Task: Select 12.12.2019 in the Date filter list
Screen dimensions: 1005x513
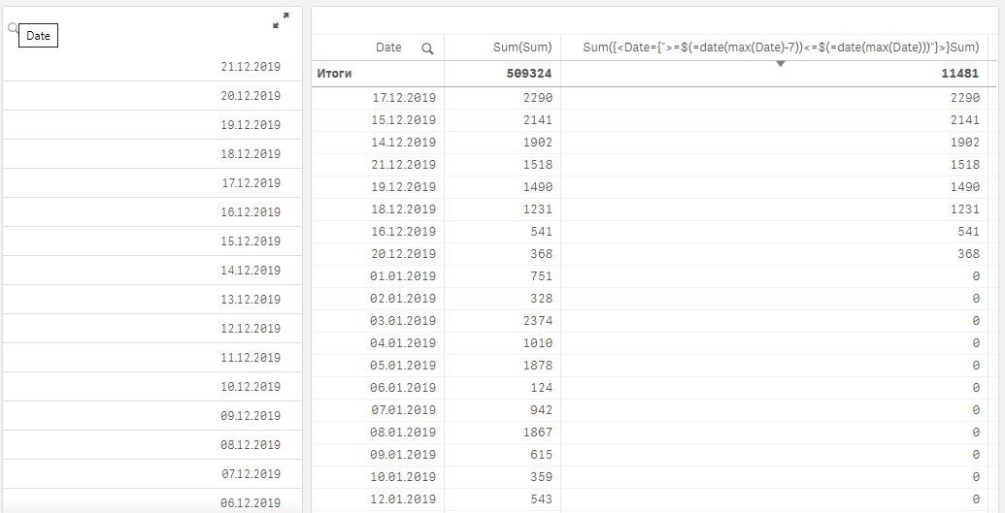Action: coord(250,329)
